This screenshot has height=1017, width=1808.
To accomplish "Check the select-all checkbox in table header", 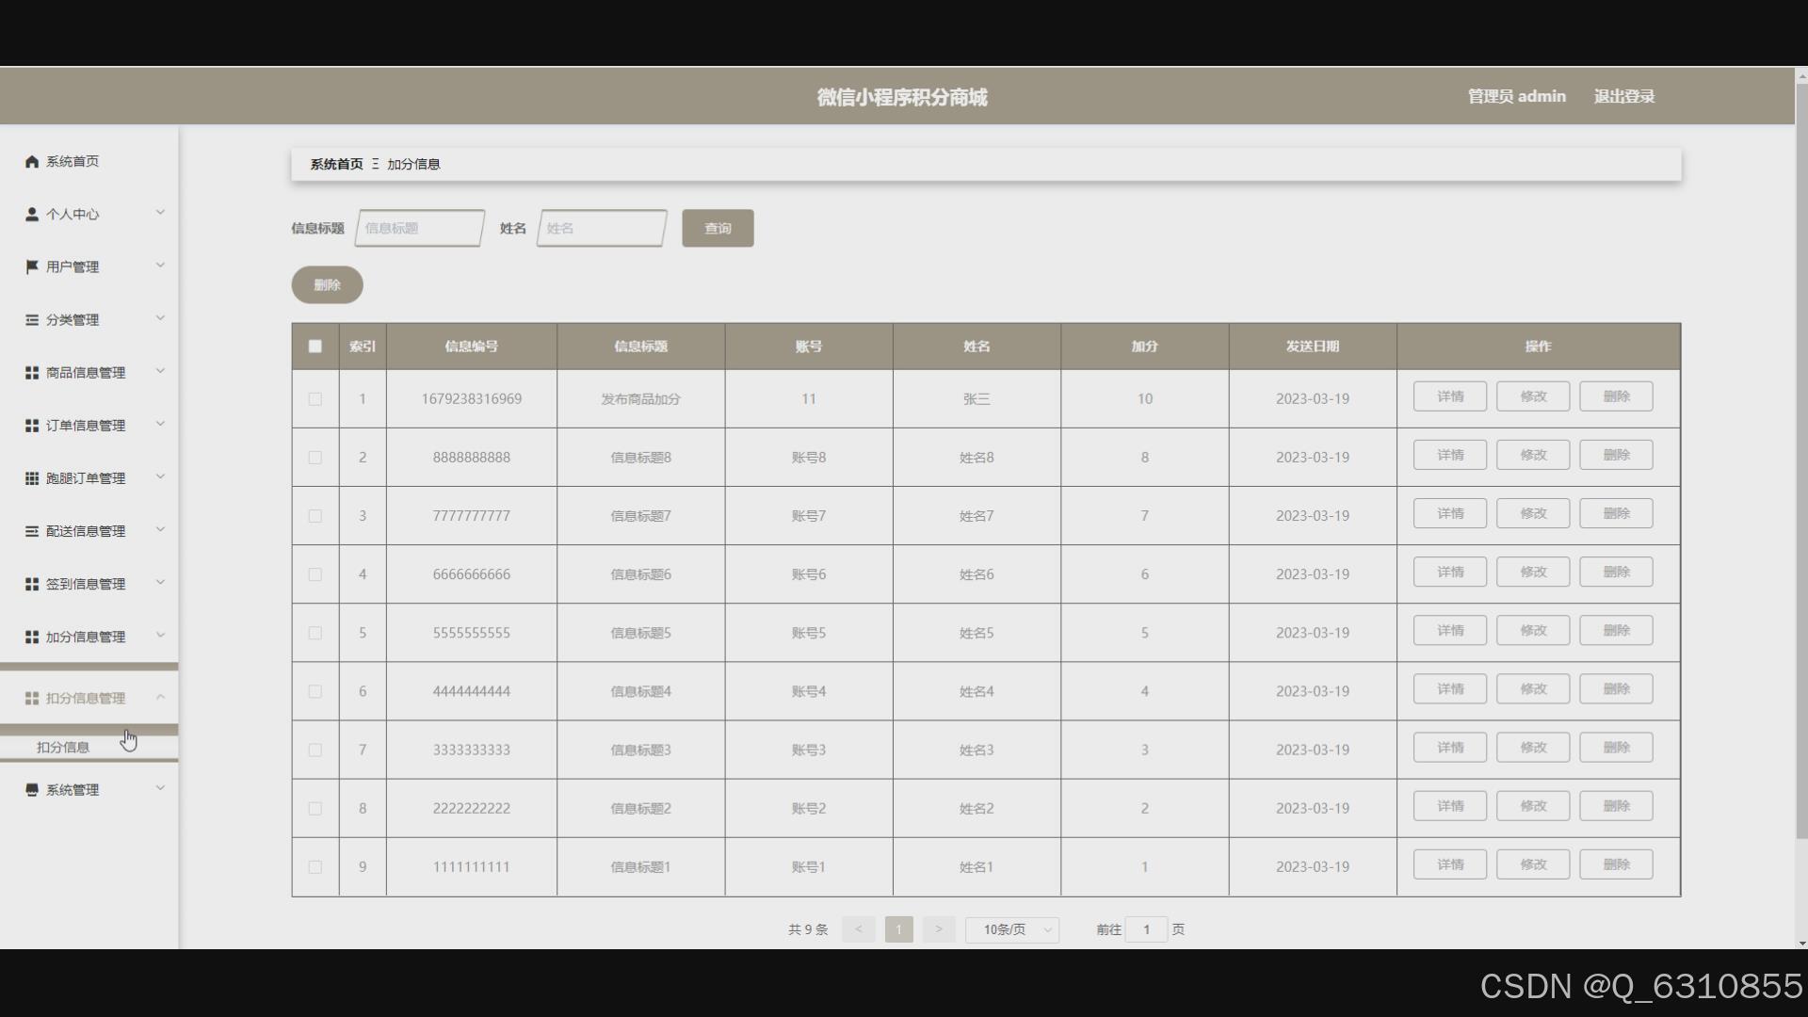I will pos(315,347).
